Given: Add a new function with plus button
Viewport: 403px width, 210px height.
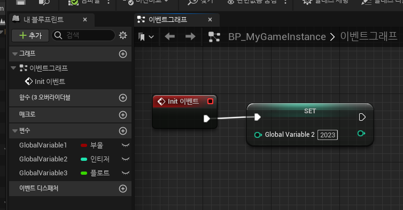Looking at the screenshot, I should (123, 98).
